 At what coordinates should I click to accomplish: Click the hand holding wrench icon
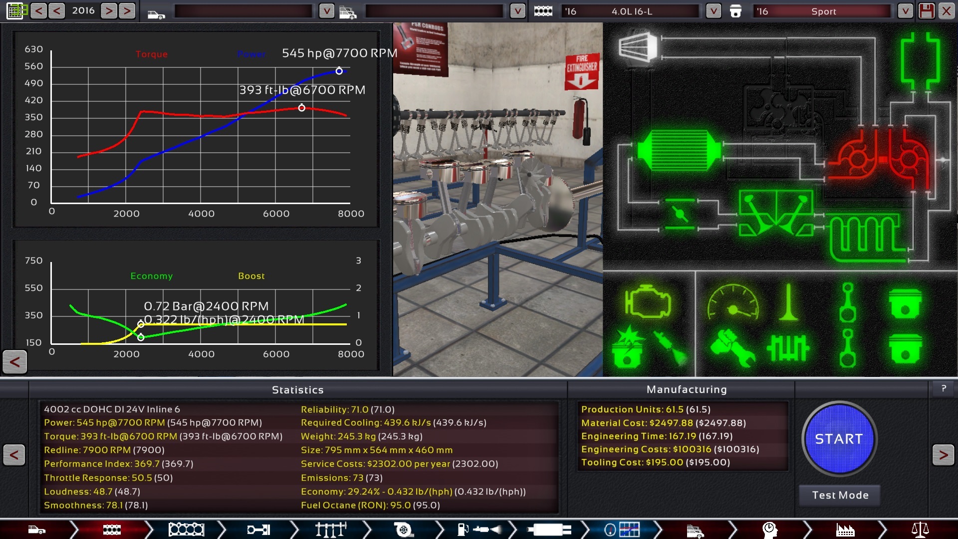point(732,348)
